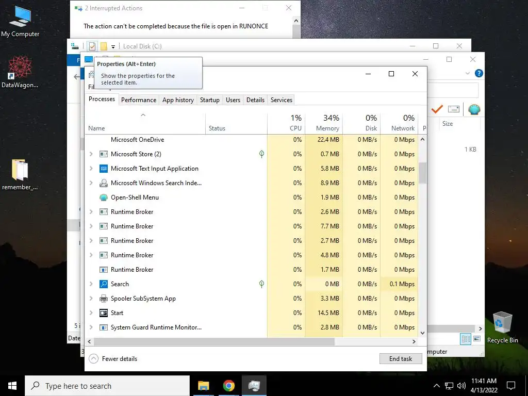
Task: Click the Explorer help question mark icon
Action: click(478, 73)
